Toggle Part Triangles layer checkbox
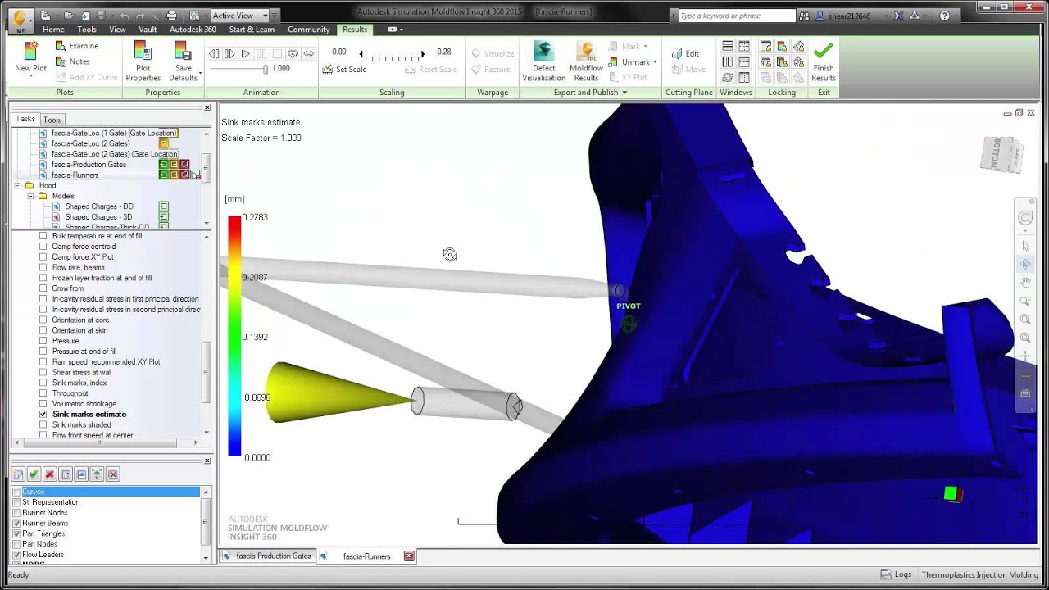 (x=17, y=533)
